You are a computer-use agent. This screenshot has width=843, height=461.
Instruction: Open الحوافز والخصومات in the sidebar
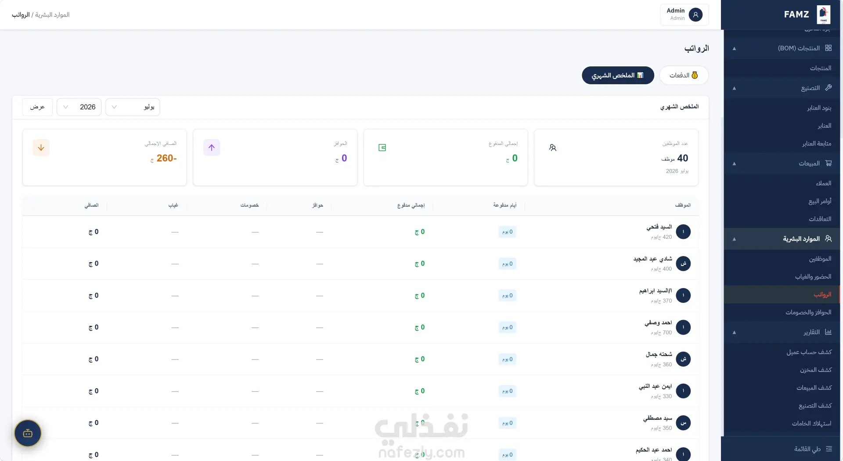point(808,313)
